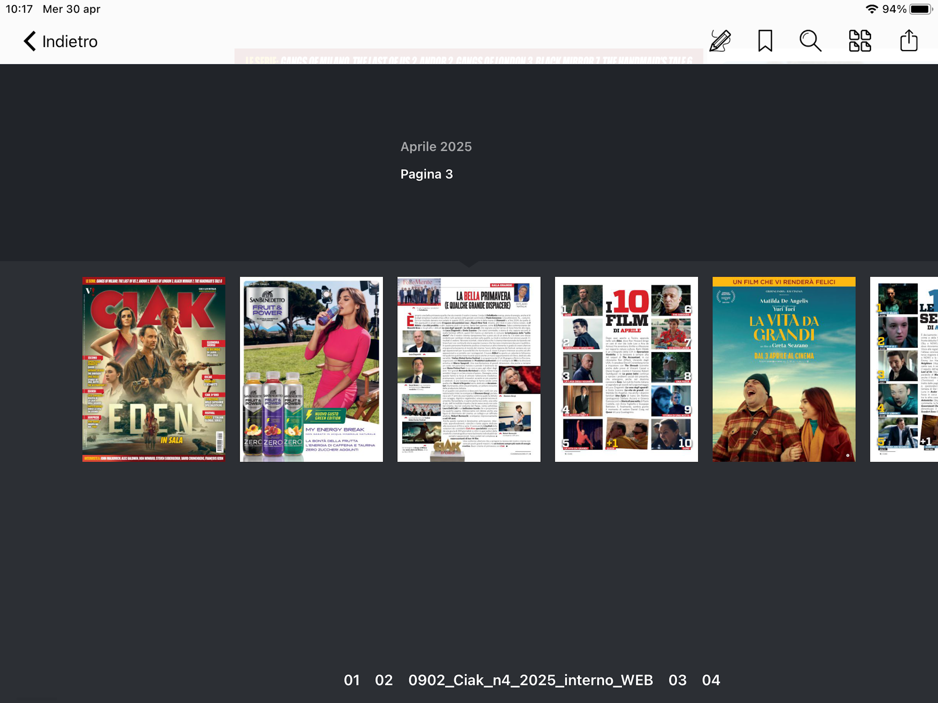This screenshot has width=938, height=703.
Task: Check the battery indicator in status bar
Action: (920, 9)
